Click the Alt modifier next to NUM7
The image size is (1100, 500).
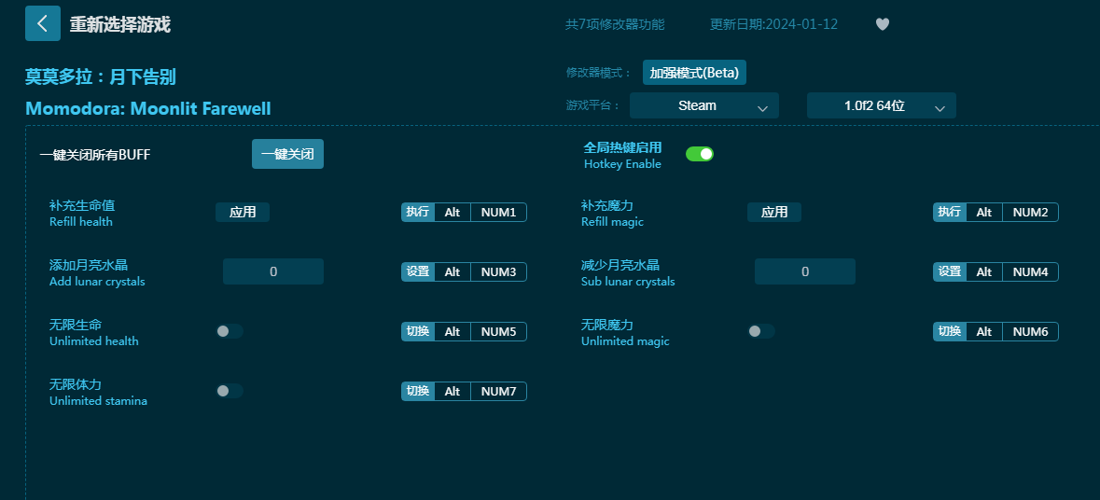coord(453,391)
